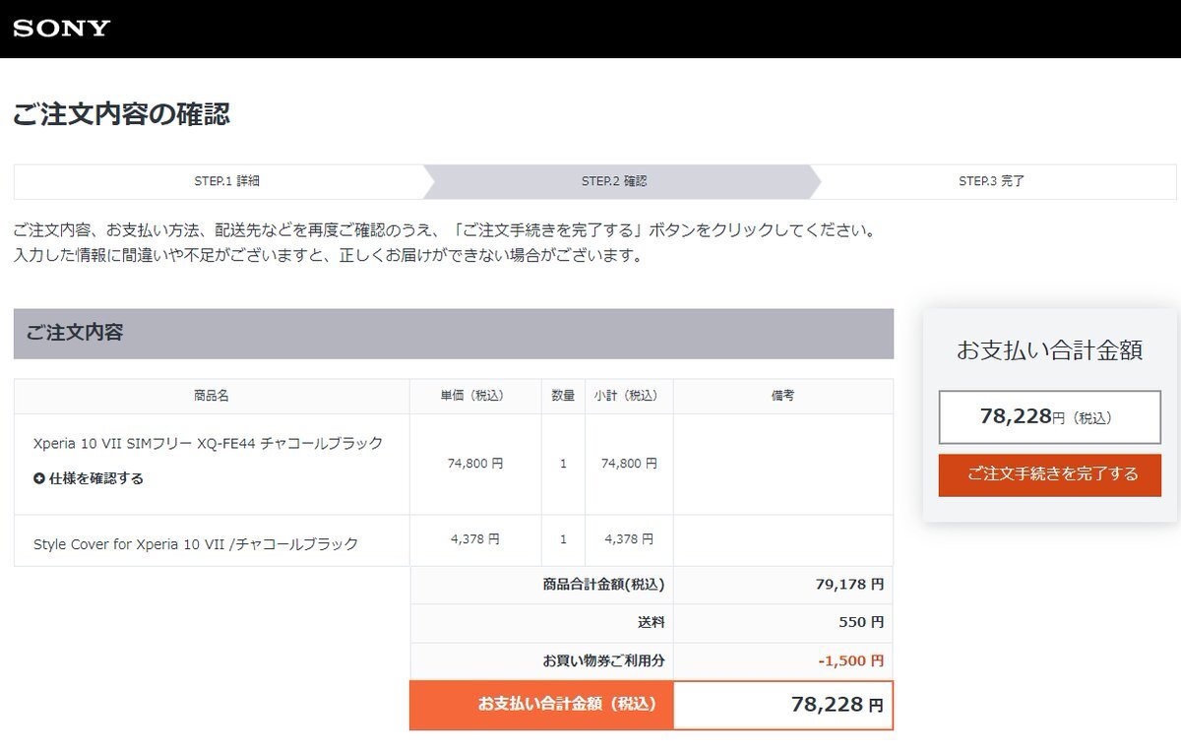Click the 商品名 column header
Screen dimensions: 1181x754
point(212,396)
